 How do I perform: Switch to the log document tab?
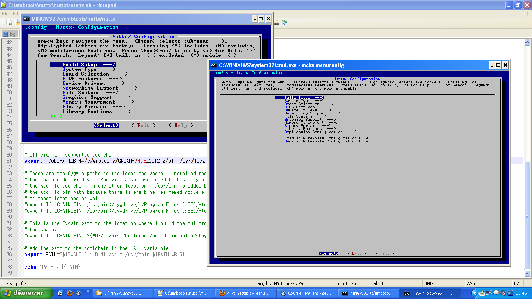click(x=9, y=34)
